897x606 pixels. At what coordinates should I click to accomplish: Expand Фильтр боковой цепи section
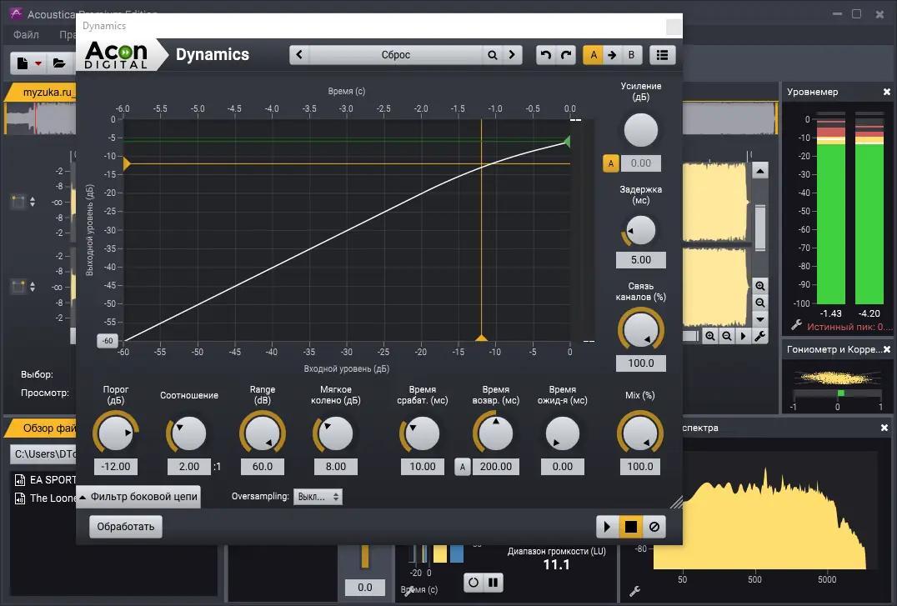138,497
